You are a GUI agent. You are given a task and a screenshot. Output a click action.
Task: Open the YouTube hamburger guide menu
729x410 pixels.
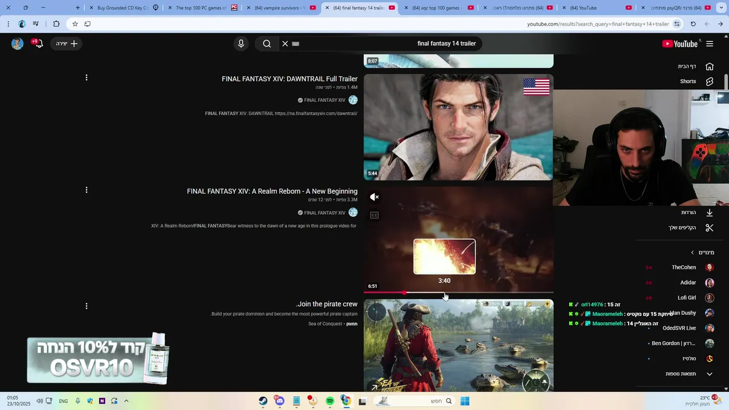[710, 44]
